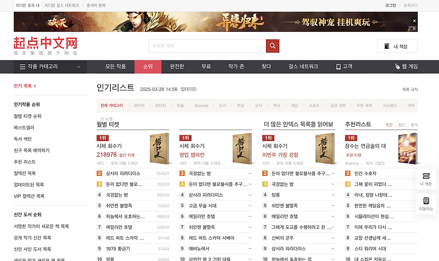Viewport: 439px width, 261px height.
Task: Open 서명한 작가의 새로운 책 목록
Action: click(41, 226)
